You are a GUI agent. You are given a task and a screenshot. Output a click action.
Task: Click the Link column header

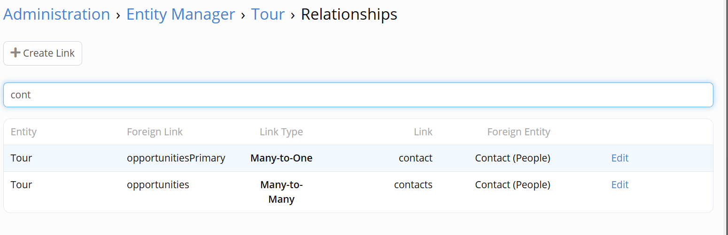pyautogui.click(x=423, y=132)
